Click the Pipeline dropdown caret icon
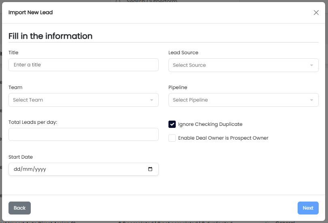The height and width of the screenshot is (223, 328). [x=311, y=100]
